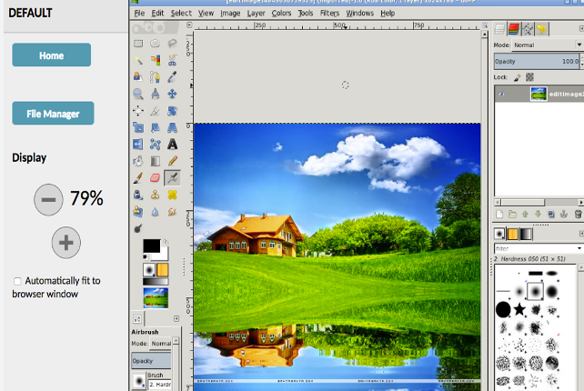Open the Image menu
The height and width of the screenshot is (391, 584).
230,13
